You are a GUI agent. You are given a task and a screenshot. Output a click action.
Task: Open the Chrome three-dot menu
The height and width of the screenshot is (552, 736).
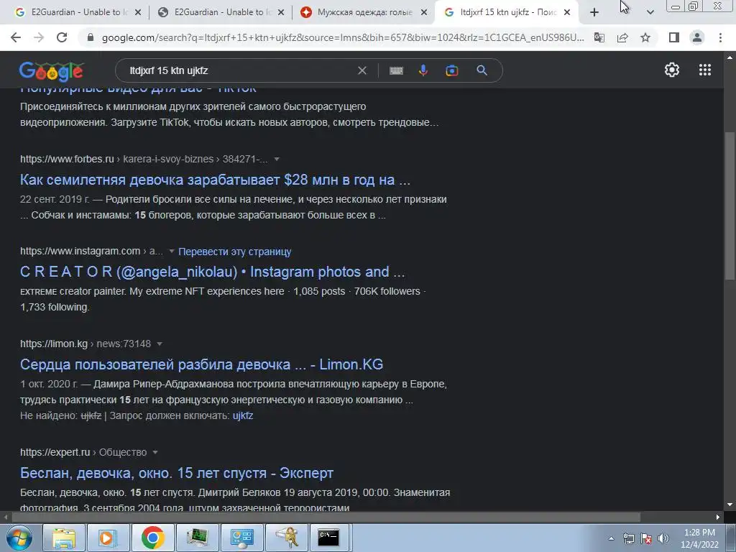click(720, 37)
